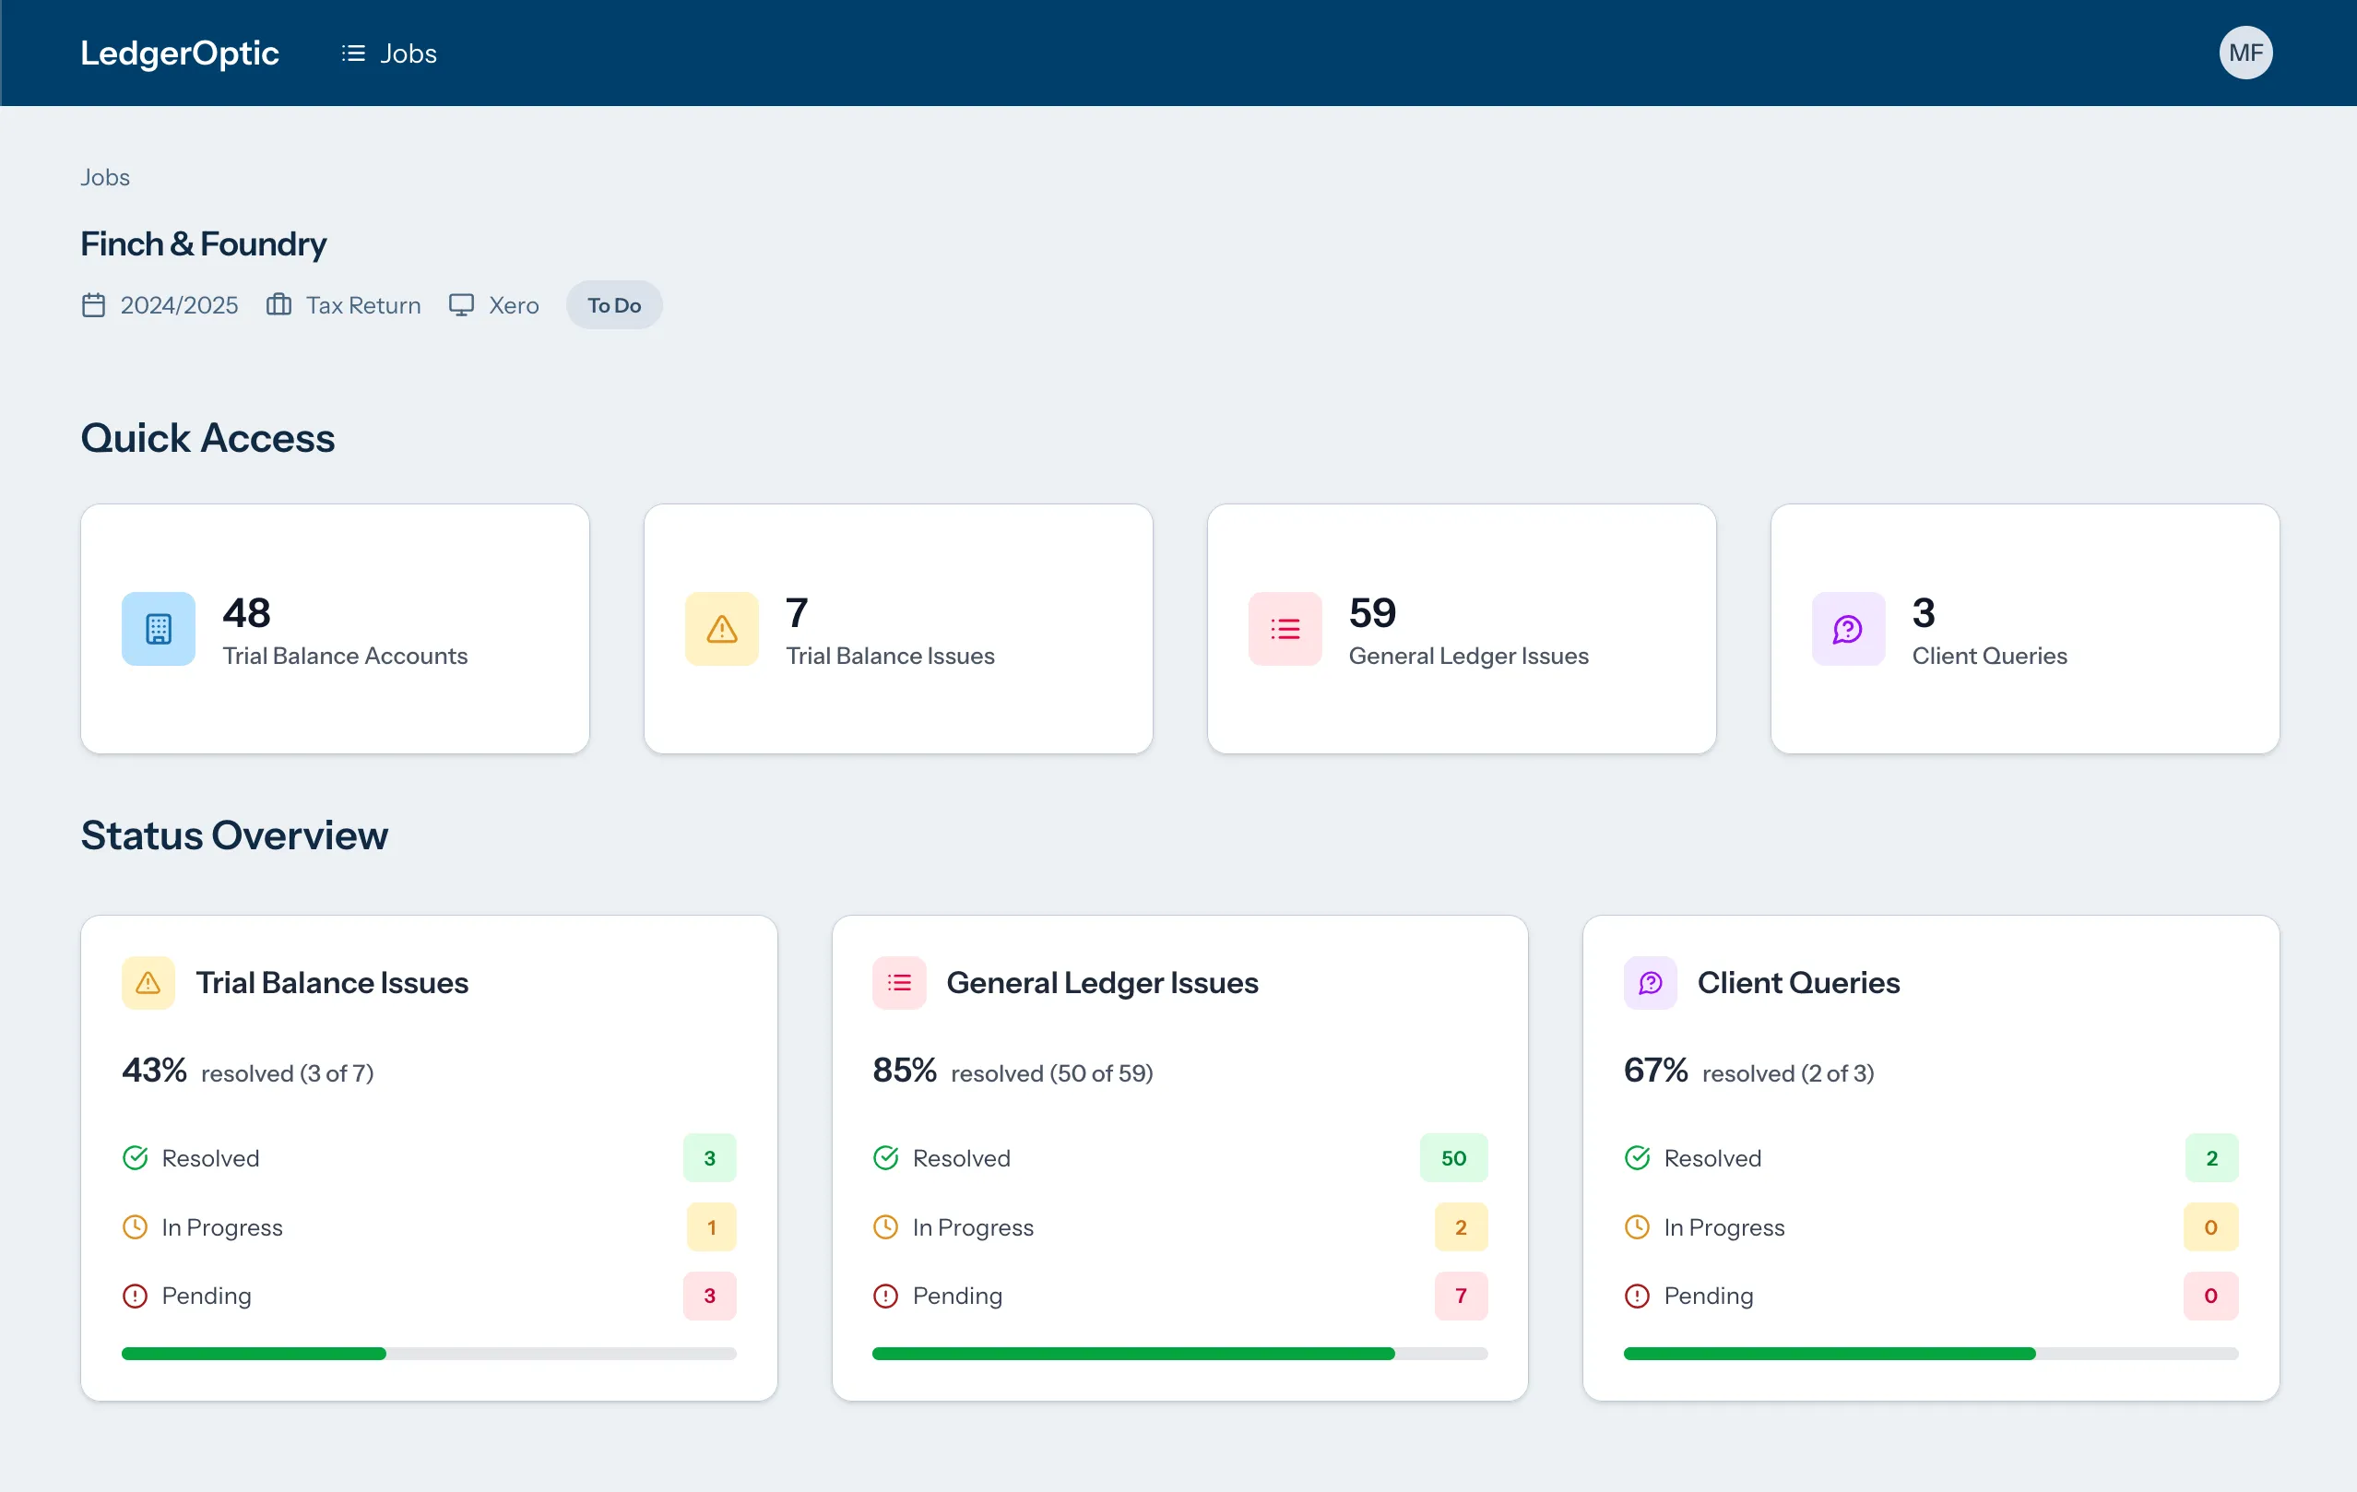Click the LedgerOptic logo

(180, 53)
